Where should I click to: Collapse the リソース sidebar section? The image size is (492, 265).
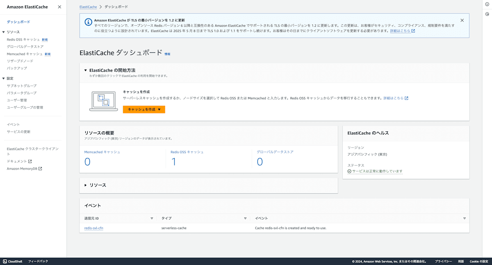click(x=3, y=32)
